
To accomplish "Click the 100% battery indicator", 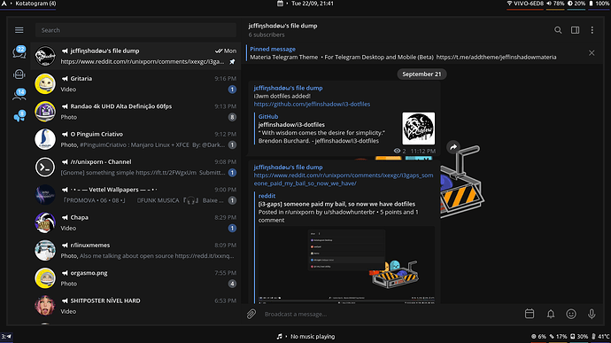I will (x=599, y=4).
